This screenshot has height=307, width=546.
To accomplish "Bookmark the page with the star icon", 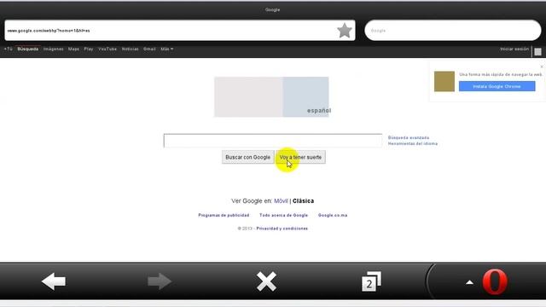I will 345,31.
